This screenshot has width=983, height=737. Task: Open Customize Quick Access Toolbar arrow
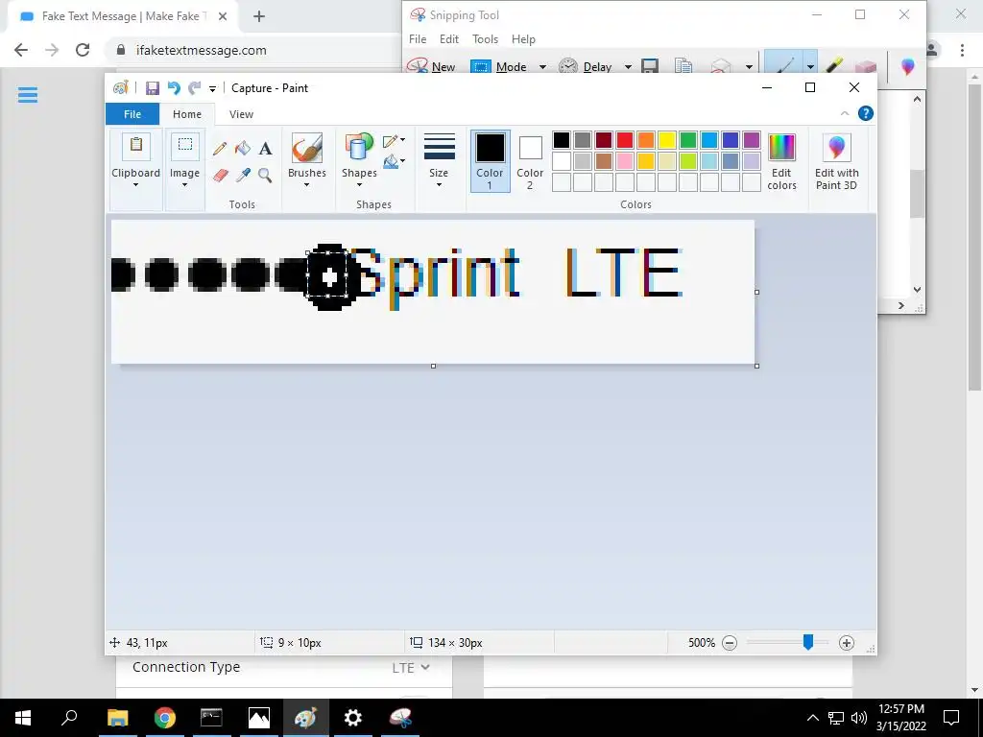click(x=212, y=89)
